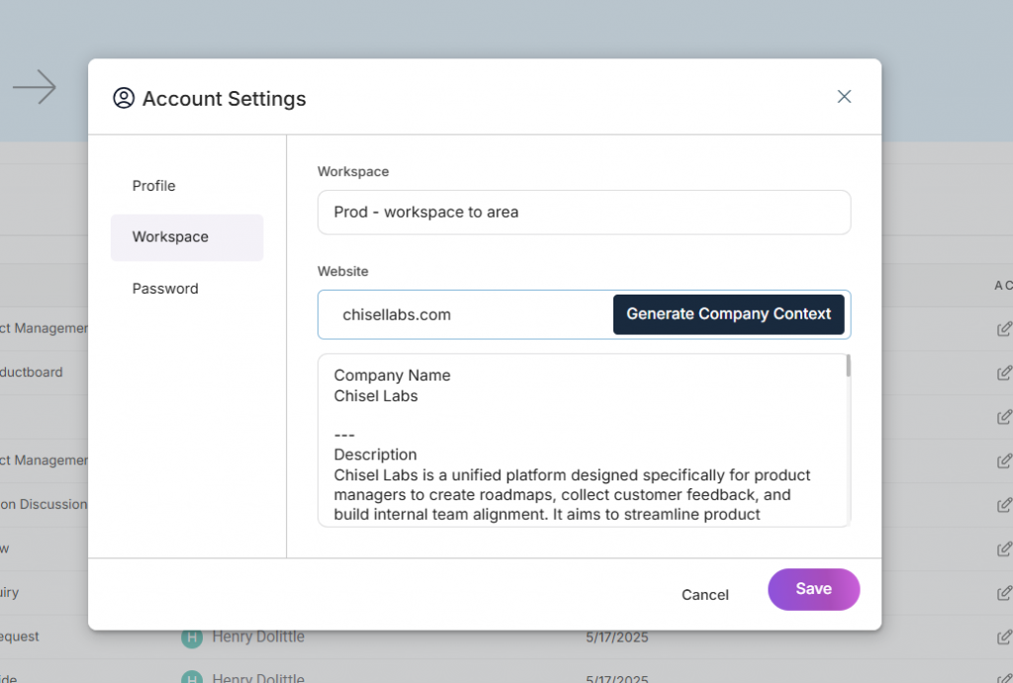Image resolution: width=1013 pixels, height=683 pixels.
Task: Click the 'Description' heading in the context area
Action: pyautogui.click(x=375, y=455)
